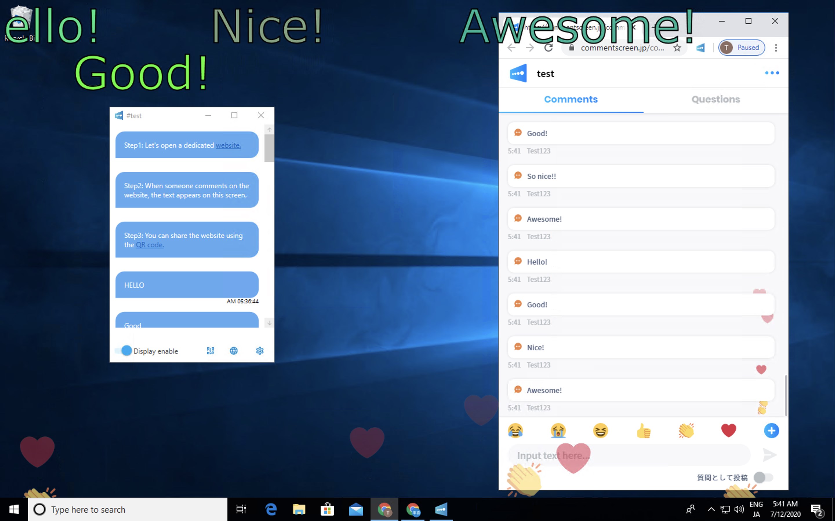
Task: Open the website link in Step1
Action: click(x=228, y=145)
